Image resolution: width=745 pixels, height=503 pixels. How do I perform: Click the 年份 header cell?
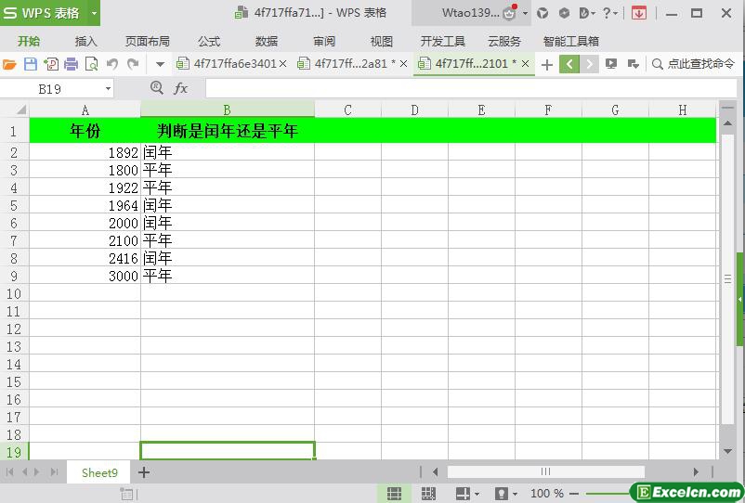point(85,131)
